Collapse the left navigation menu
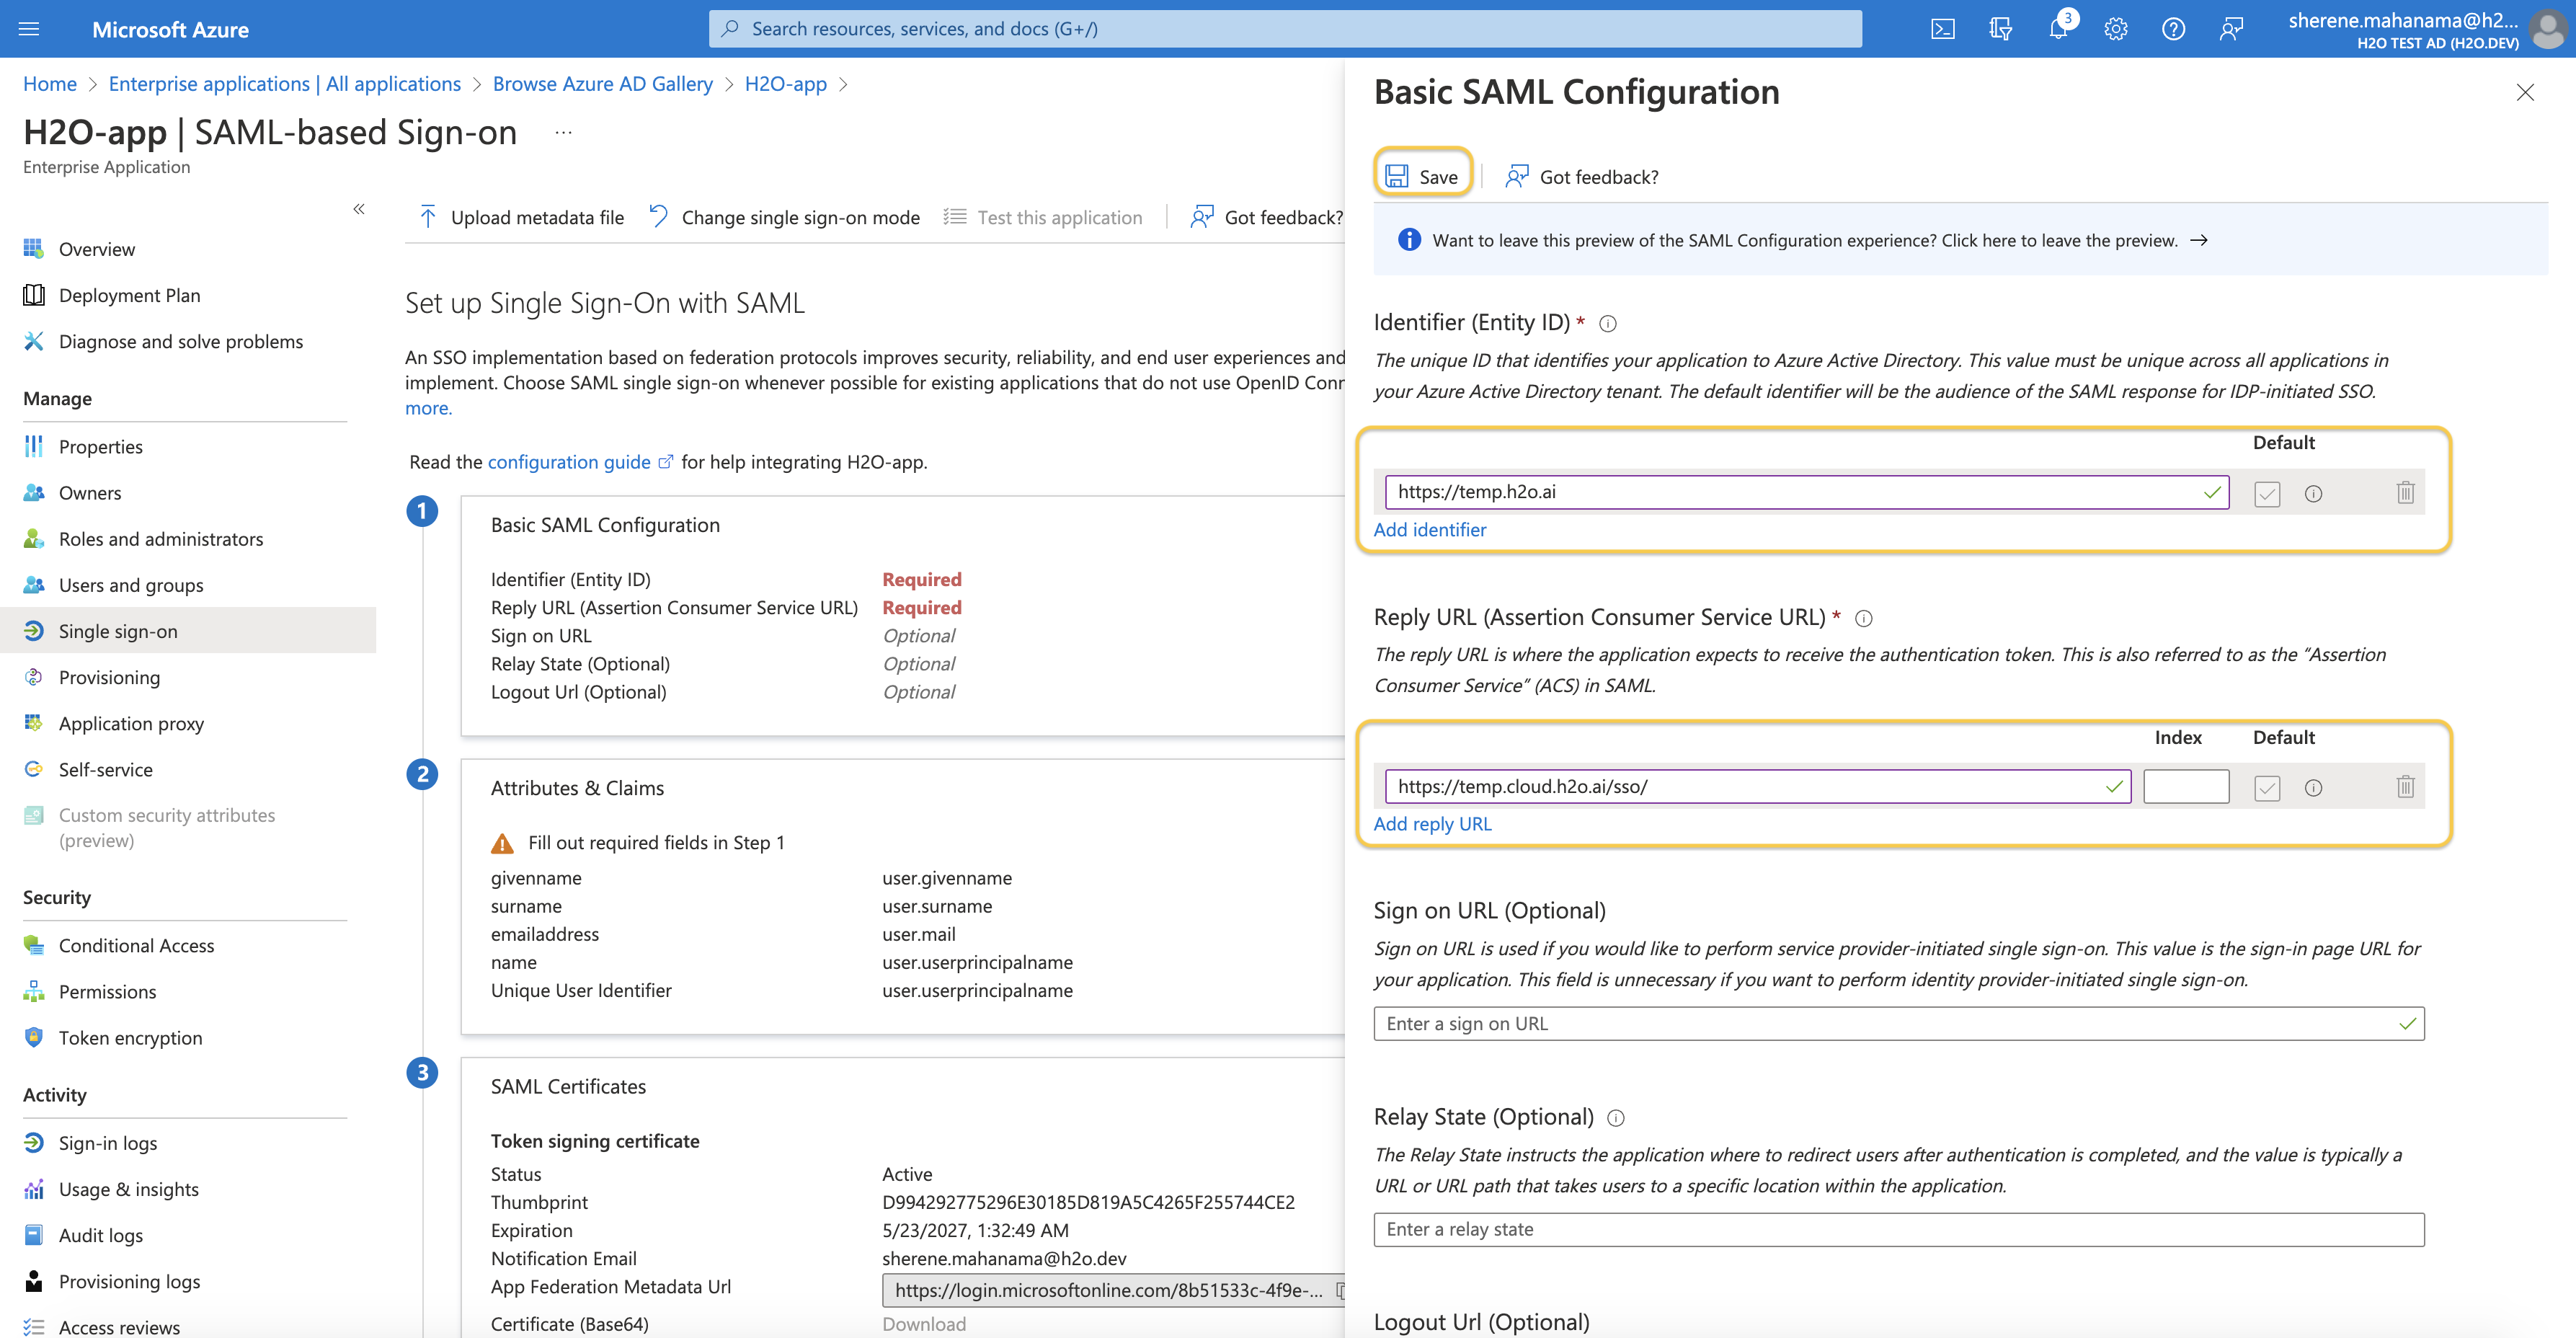Viewport: 2576px width, 1338px height. [359, 209]
